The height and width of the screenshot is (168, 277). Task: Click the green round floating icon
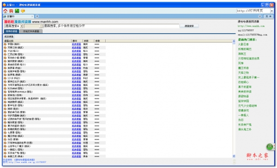[x=270, y=147]
